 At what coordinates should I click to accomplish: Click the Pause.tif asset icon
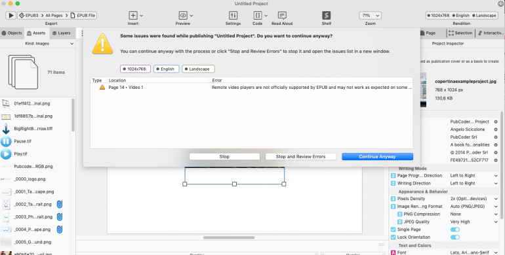(6, 141)
